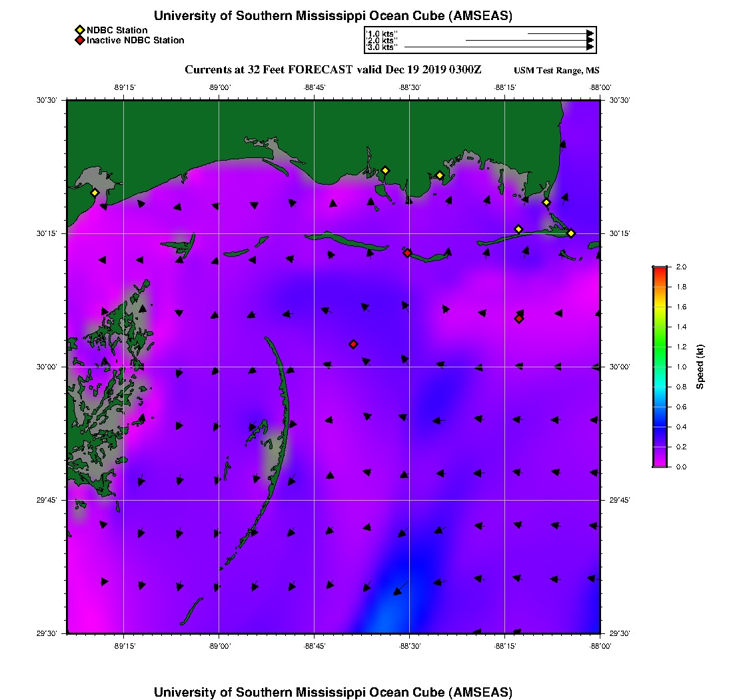Click the red top of the speed colorbar
Screen dimensions: 733x700
(660, 269)
